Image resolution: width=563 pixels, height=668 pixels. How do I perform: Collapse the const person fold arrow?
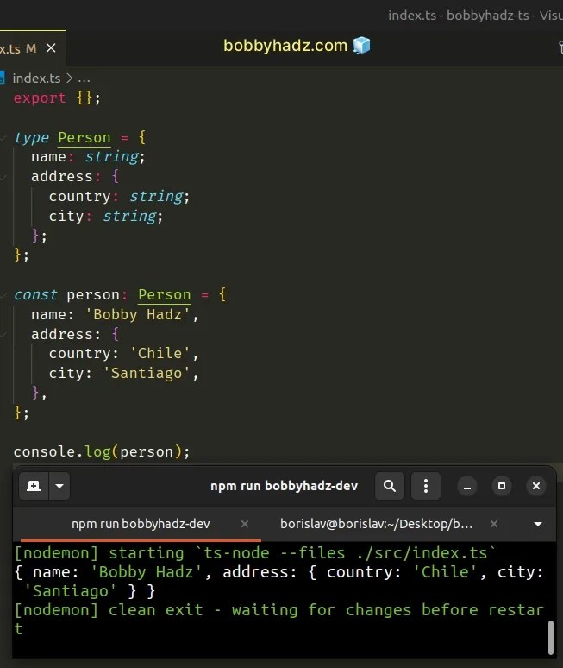point(3,295)
